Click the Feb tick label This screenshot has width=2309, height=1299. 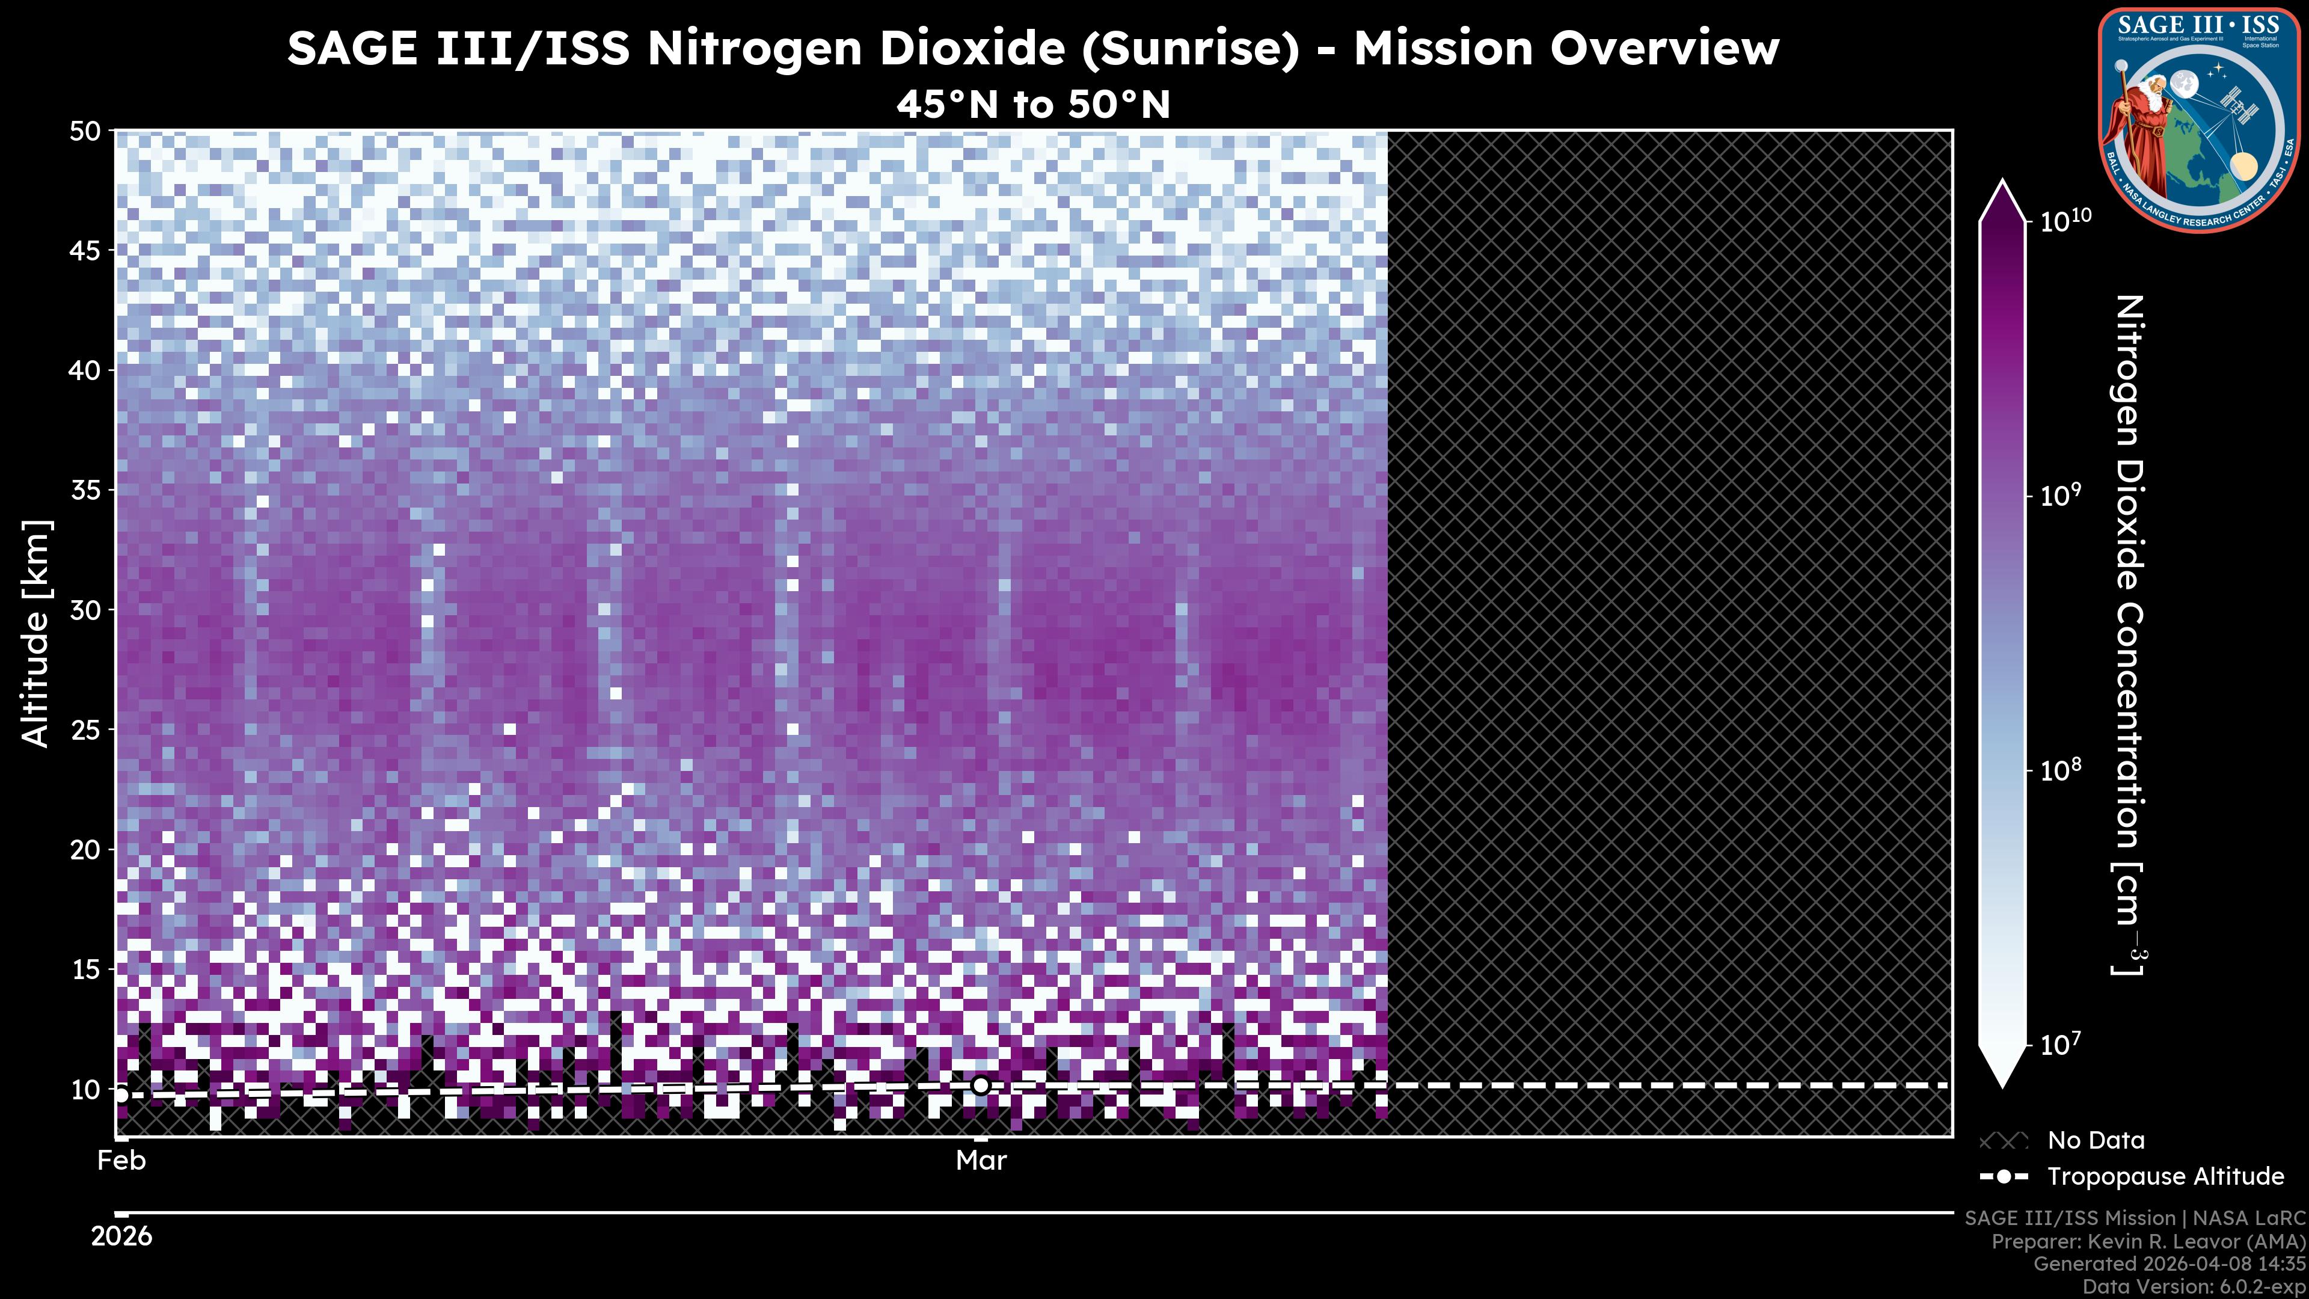click(121, 1161)
